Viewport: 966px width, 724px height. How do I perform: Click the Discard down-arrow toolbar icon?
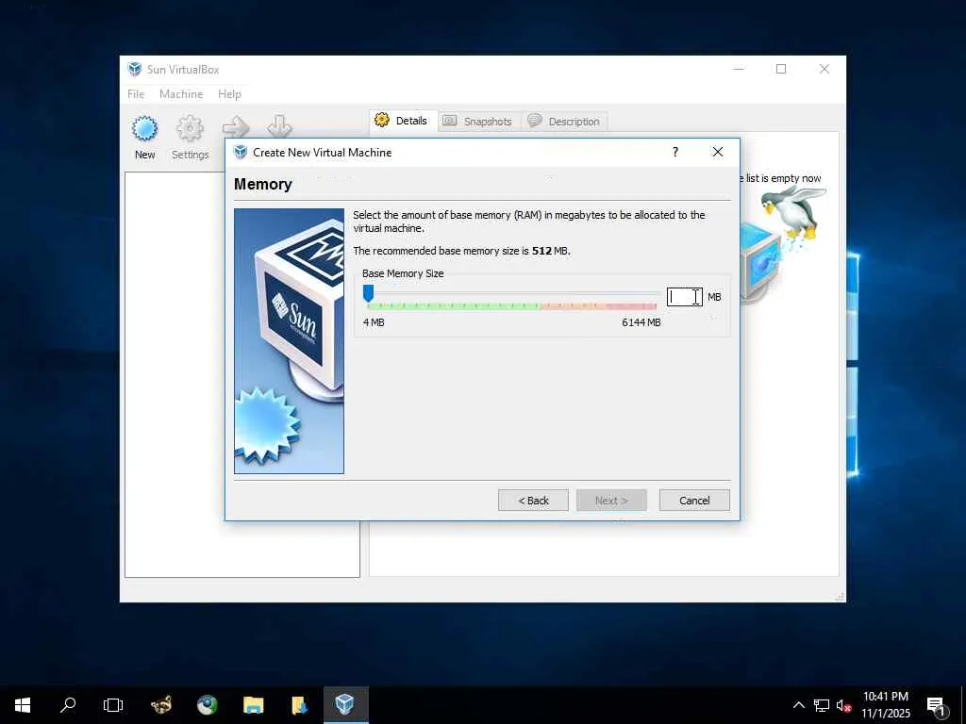279,125
